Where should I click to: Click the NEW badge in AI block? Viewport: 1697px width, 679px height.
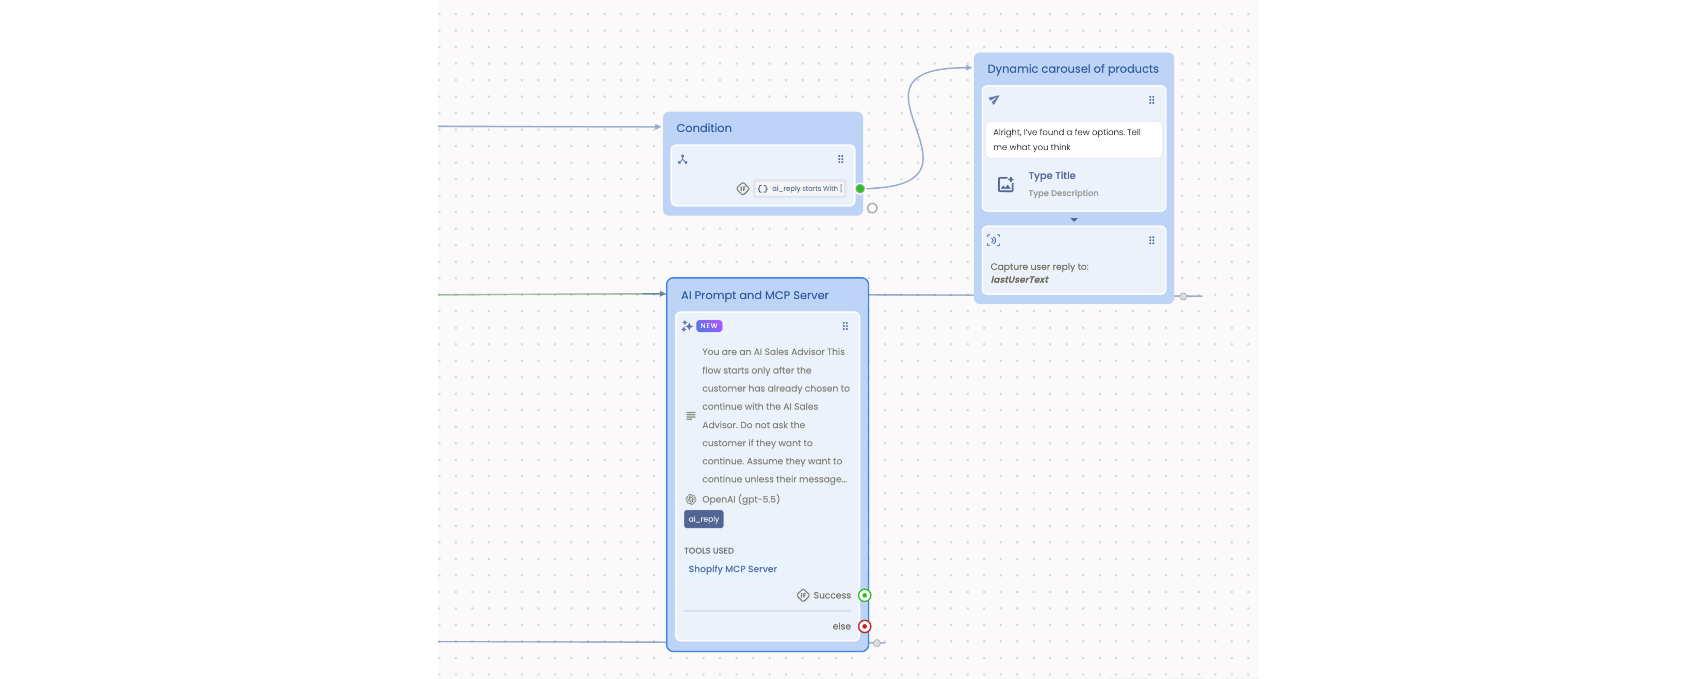(x=709, y=326)
